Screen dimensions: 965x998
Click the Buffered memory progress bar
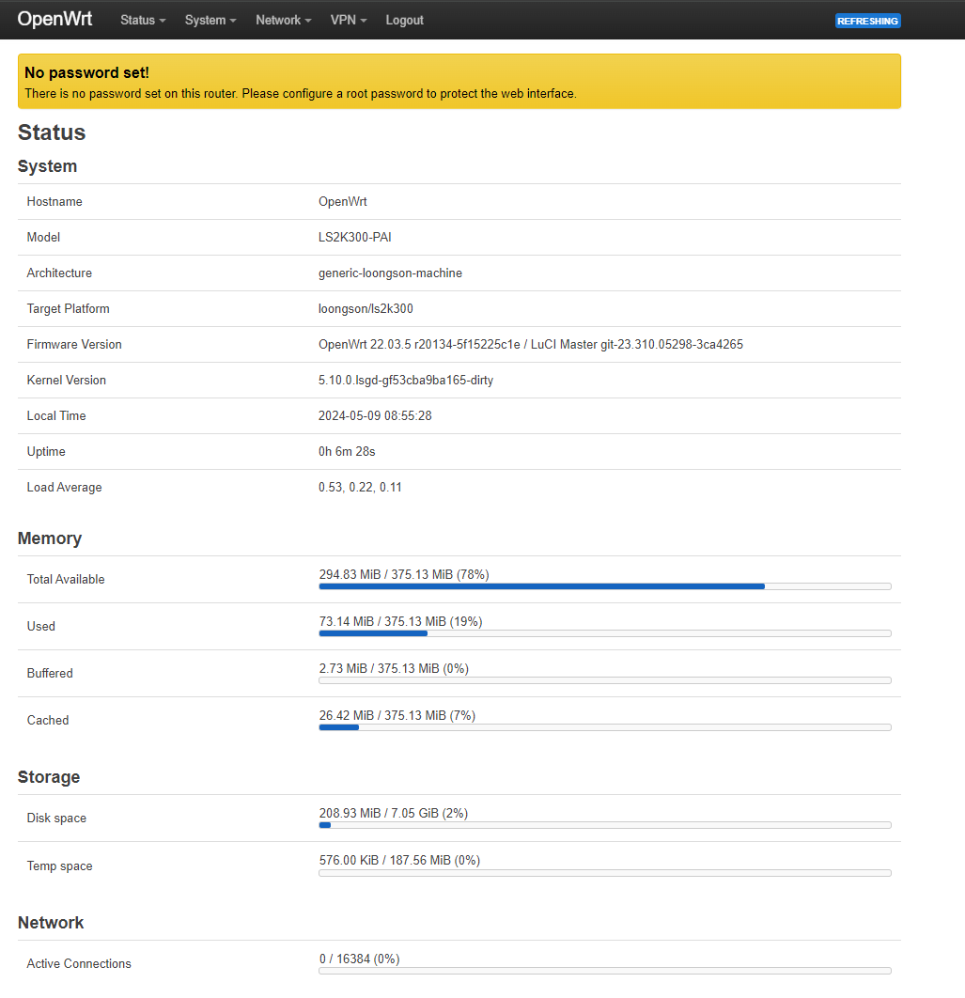pyautogui.click(x=604, y=680)
